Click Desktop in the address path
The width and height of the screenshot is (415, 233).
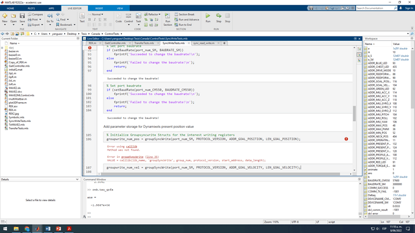click(72, 34)
